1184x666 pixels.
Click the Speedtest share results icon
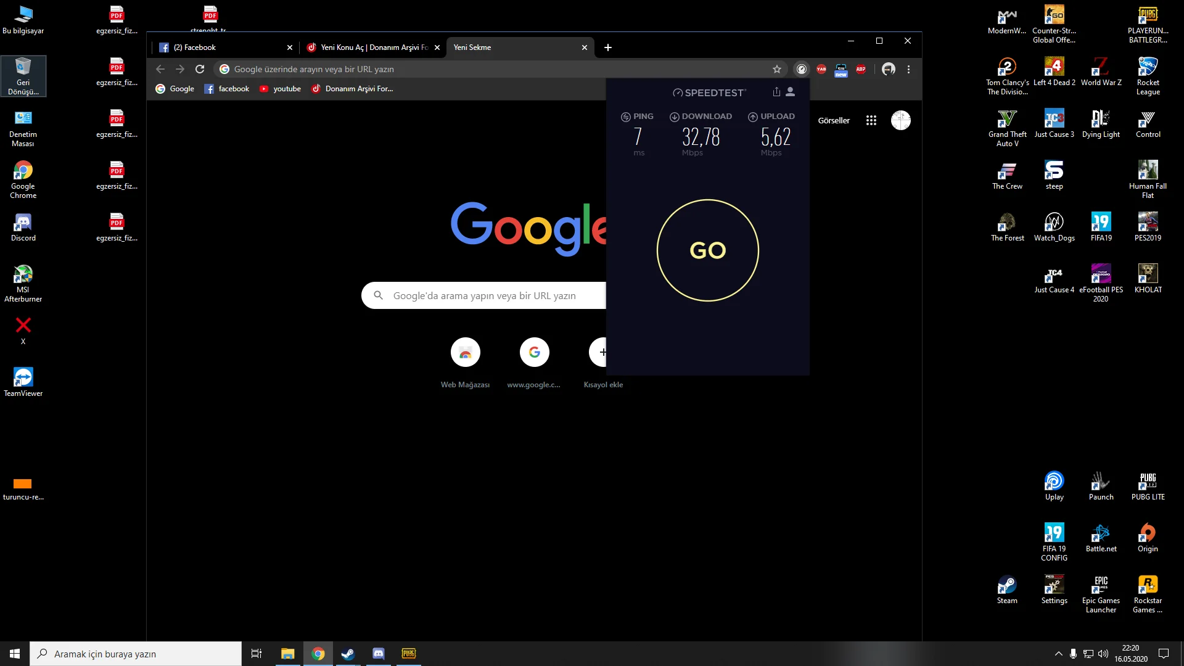776,92
